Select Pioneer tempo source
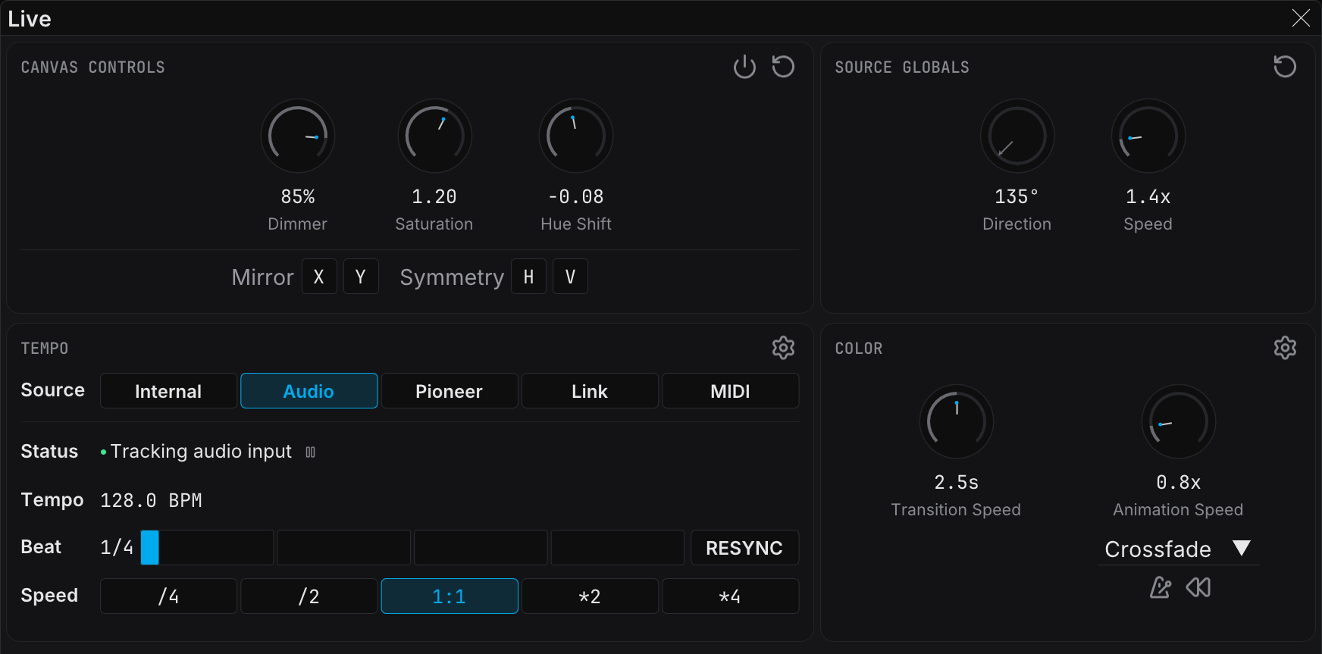This screenshot has height=654, width=1322. click(450, 391)
